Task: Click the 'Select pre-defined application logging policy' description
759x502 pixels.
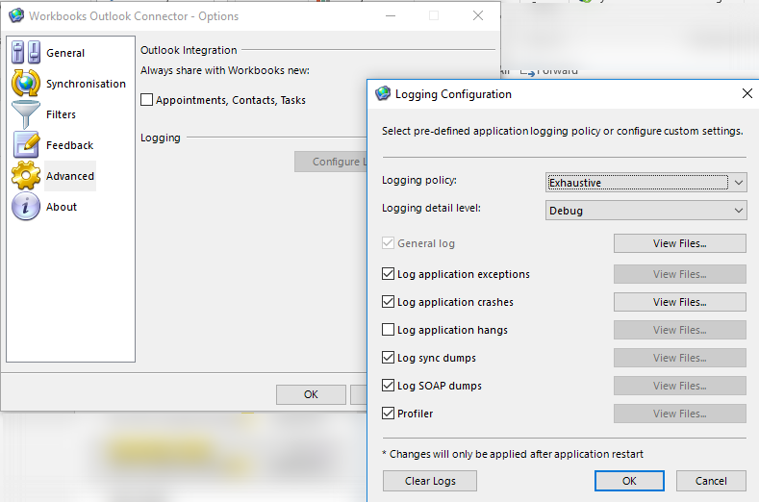Action: 563,131
